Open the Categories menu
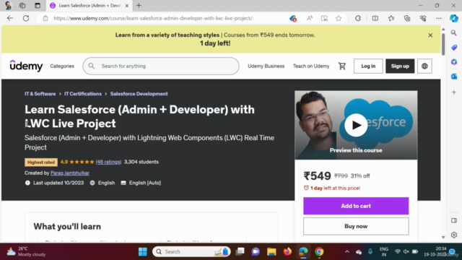This screenshot has height=260, width=462. 62,66
